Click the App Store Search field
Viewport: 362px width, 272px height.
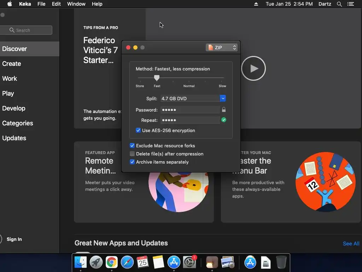[x=26, y=30]
